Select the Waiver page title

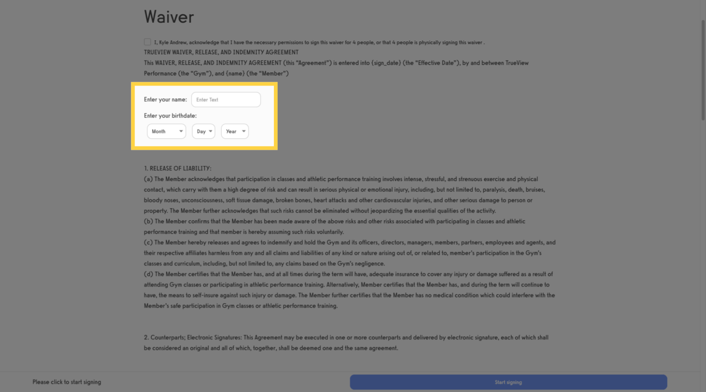(x=168, y=17)
